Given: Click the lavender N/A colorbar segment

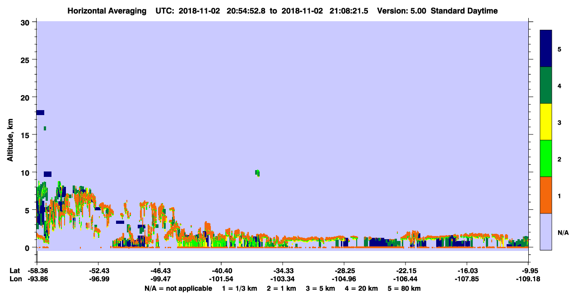Looking at the screenshot, I should [x=545, y=232].
